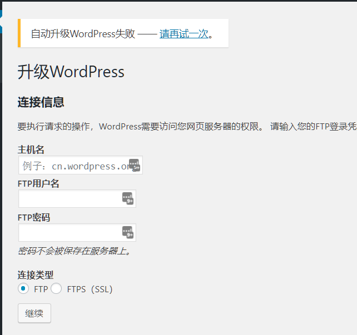Click the password manager icon in 主机名 field
Viewport: 357px width, 335px height.
point(135,165)
